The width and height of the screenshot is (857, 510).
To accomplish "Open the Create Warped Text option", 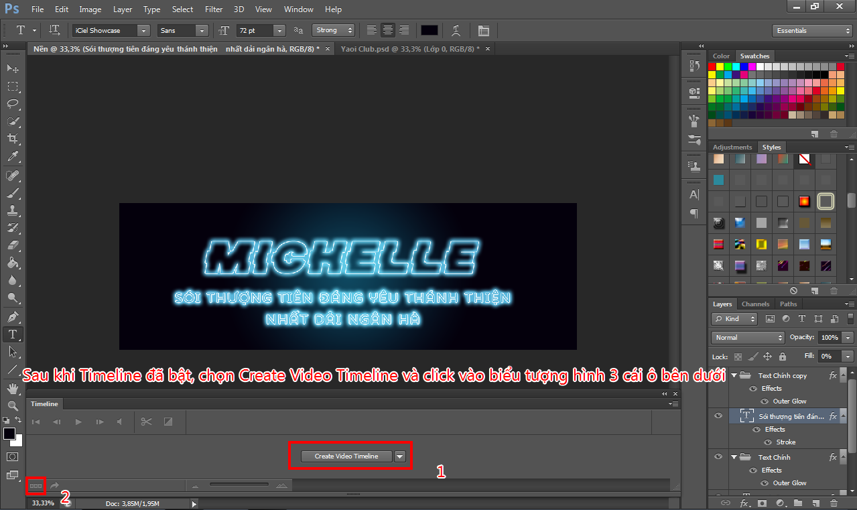I will coord(456,31).
